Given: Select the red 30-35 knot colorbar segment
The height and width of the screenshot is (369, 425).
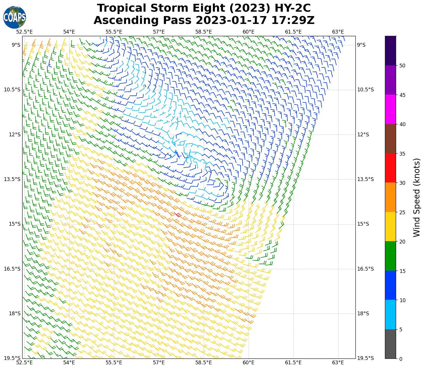Looking at the screenshot, I should [391, 168].
